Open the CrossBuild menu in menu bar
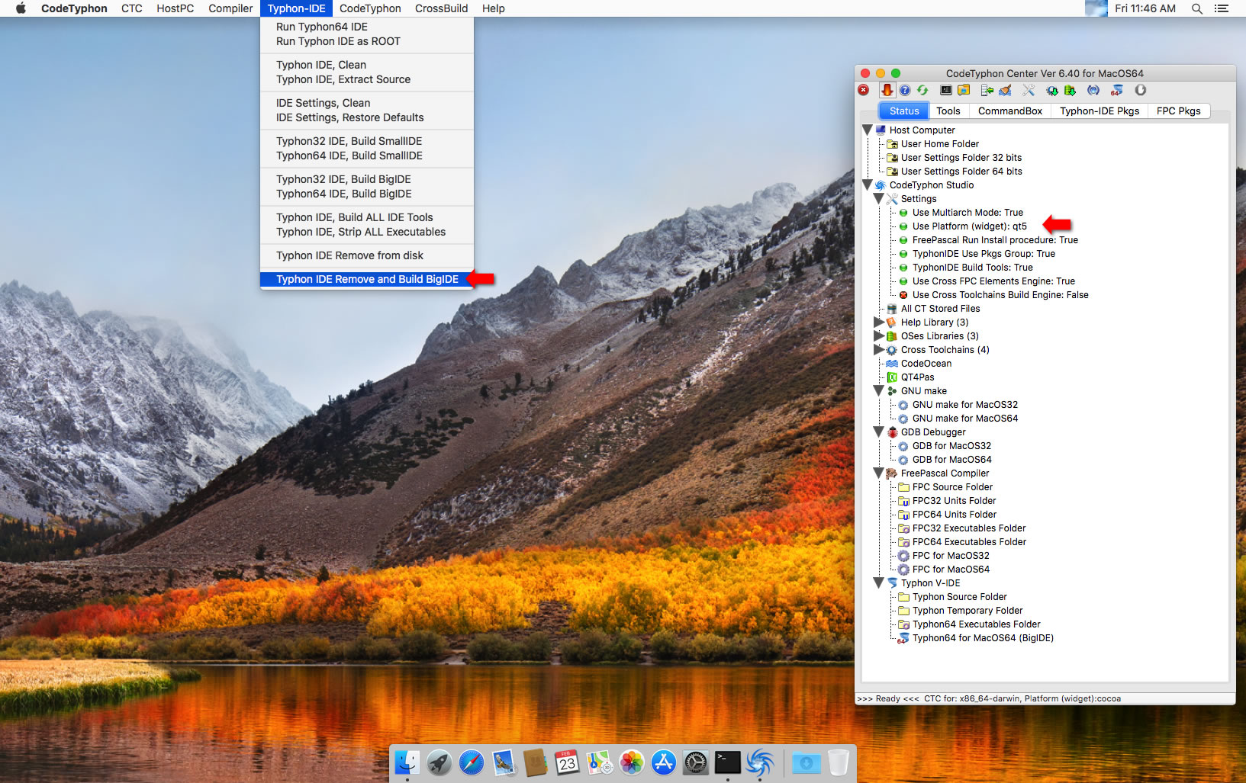The image size is (1246, 783). tap(441, 8)
